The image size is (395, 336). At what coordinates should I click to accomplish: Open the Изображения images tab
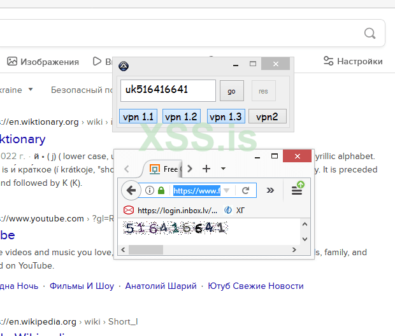[x=43, y=62]
